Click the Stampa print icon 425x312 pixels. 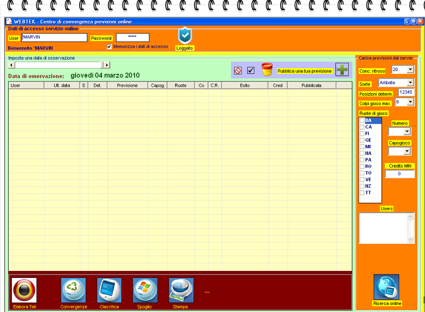pyautogui.click(x=181, y=290)
